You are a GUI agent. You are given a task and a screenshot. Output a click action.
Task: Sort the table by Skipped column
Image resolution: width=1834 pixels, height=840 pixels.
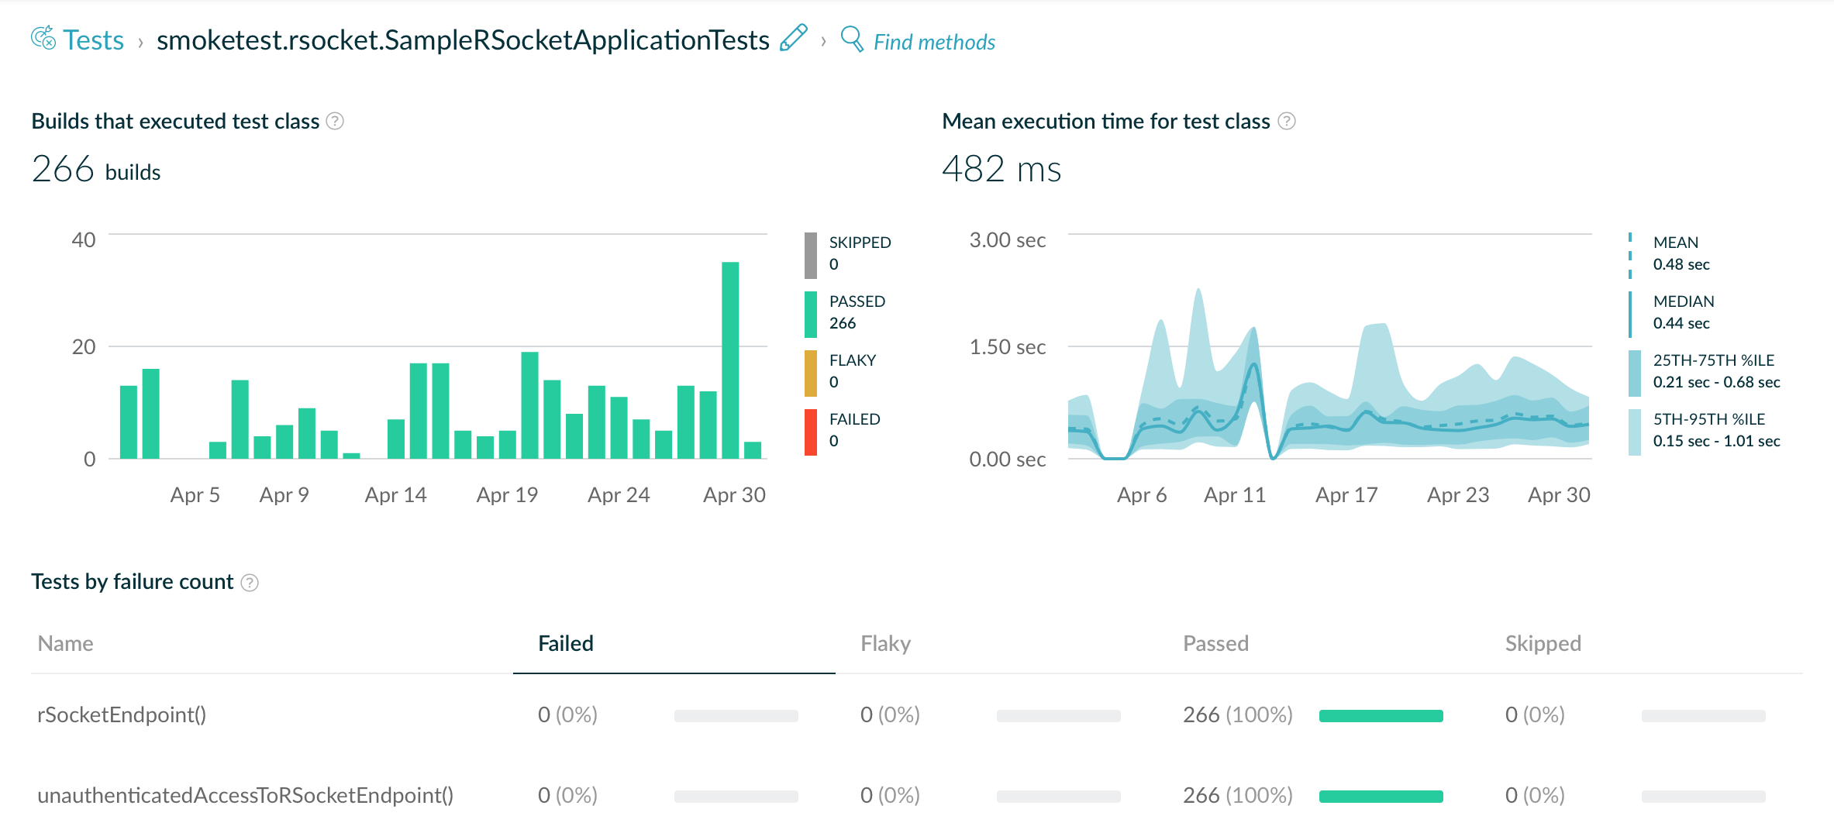click(x=1543, y=643)
